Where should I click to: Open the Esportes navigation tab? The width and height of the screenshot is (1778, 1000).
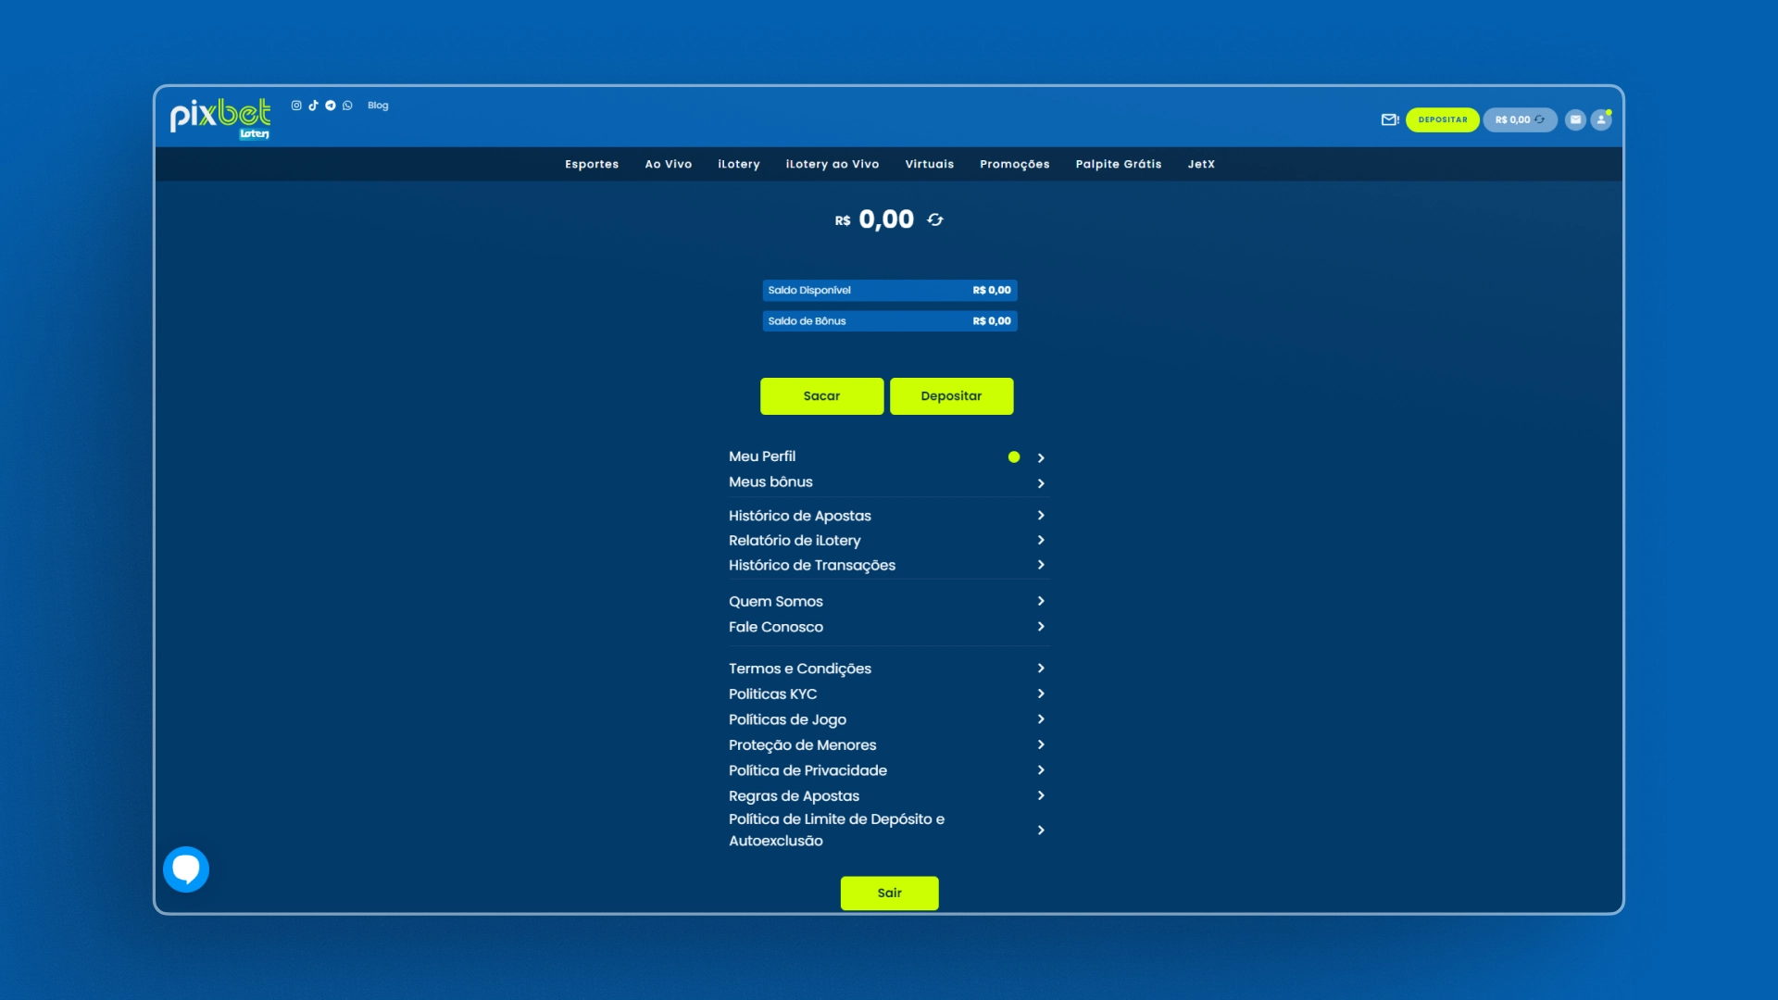tap(592, 164)
